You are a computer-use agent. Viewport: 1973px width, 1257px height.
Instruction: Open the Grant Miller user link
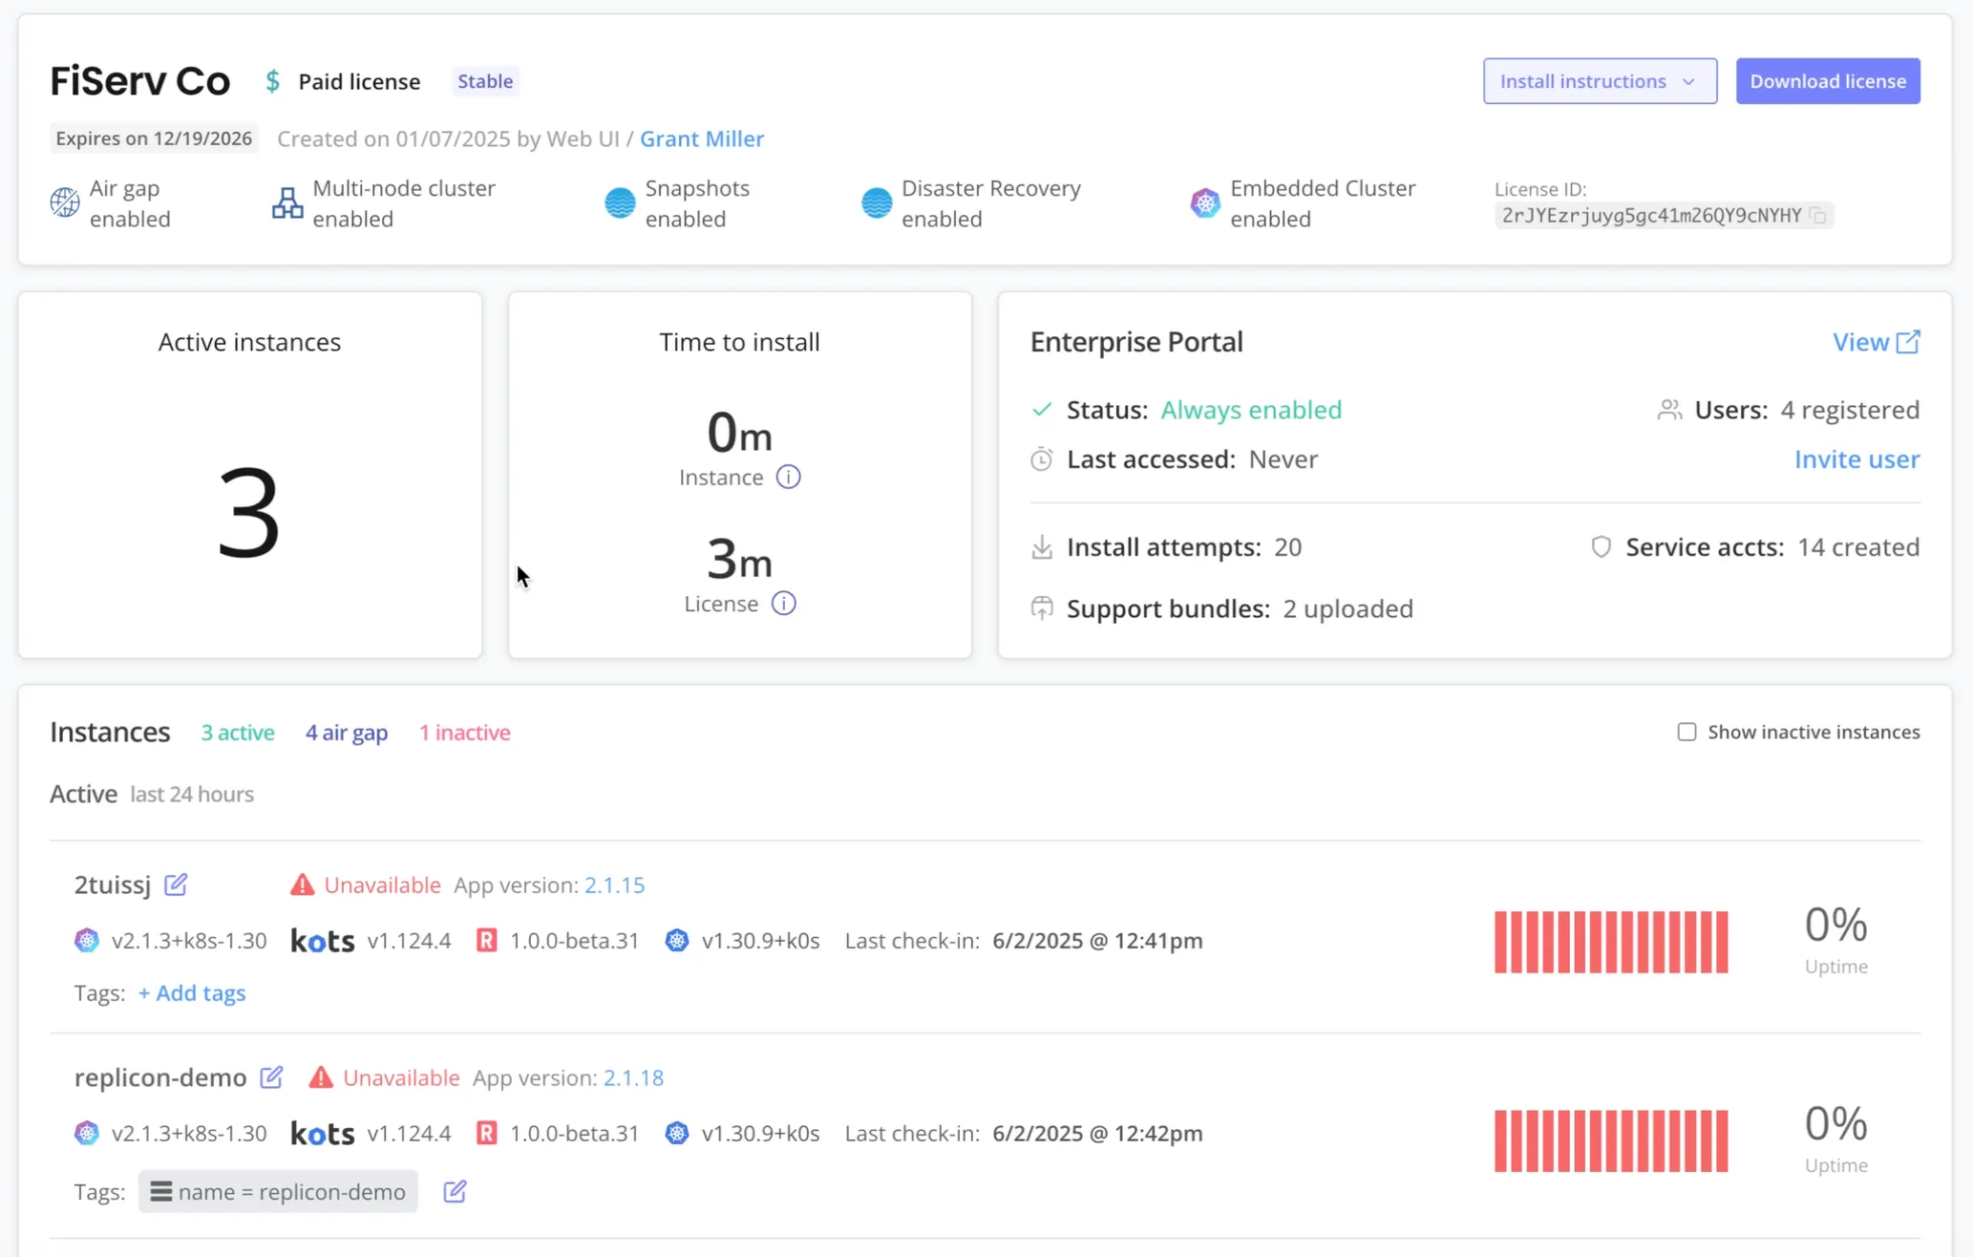[x=701, y=138]
